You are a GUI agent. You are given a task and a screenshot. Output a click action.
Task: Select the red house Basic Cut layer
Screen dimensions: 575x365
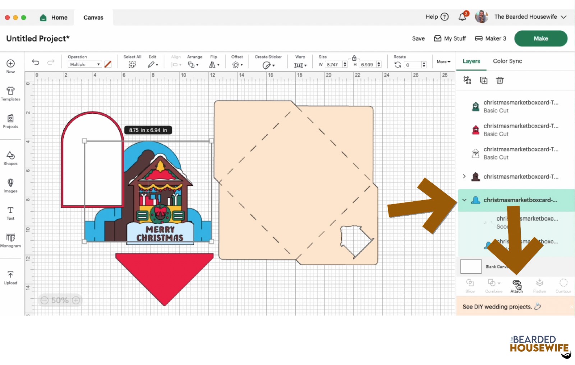coord(515,130)
